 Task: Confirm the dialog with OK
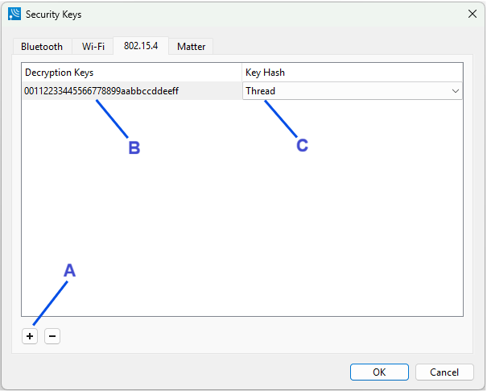click(x=379, y=372)
